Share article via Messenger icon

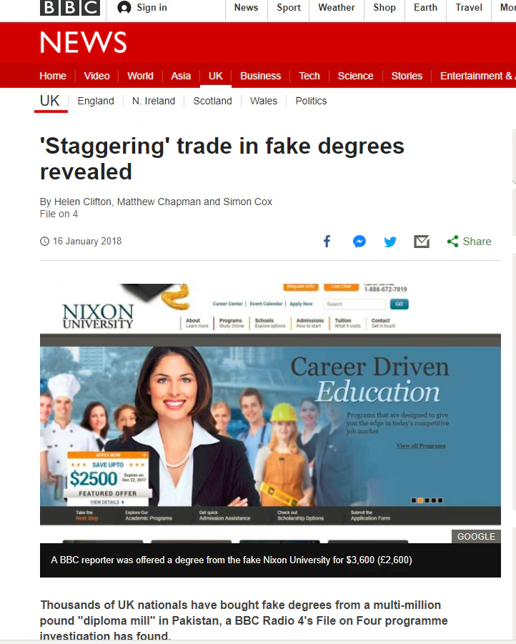pyautogui.click(x=359, y=242)
